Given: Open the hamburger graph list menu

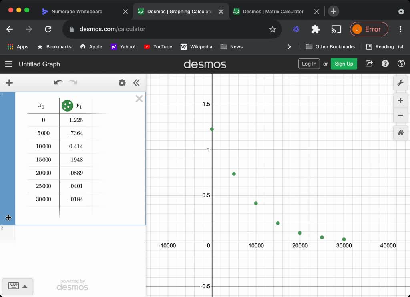Looking at the screenshot, I should click(x=9, y=64).
